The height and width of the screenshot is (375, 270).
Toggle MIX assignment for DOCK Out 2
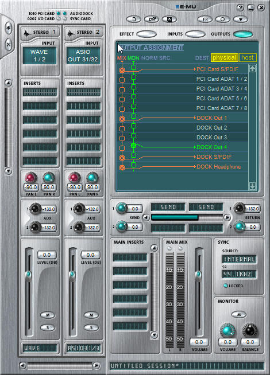pos(122,128)
